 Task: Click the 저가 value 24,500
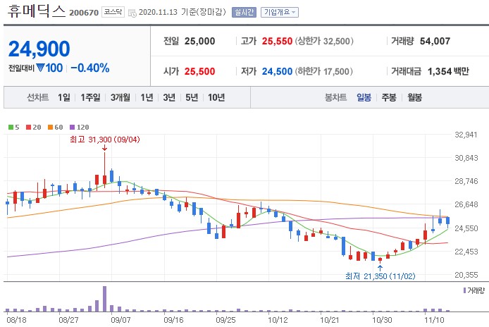tap(277, 71)
